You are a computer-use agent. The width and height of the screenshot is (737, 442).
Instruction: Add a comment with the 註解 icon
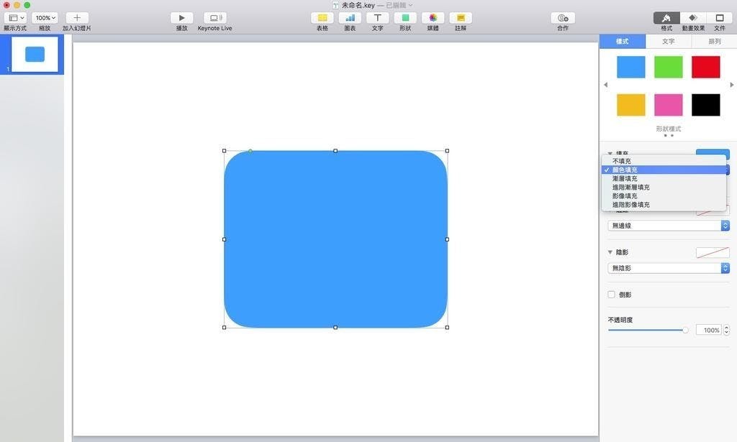[x=461, y=18]
